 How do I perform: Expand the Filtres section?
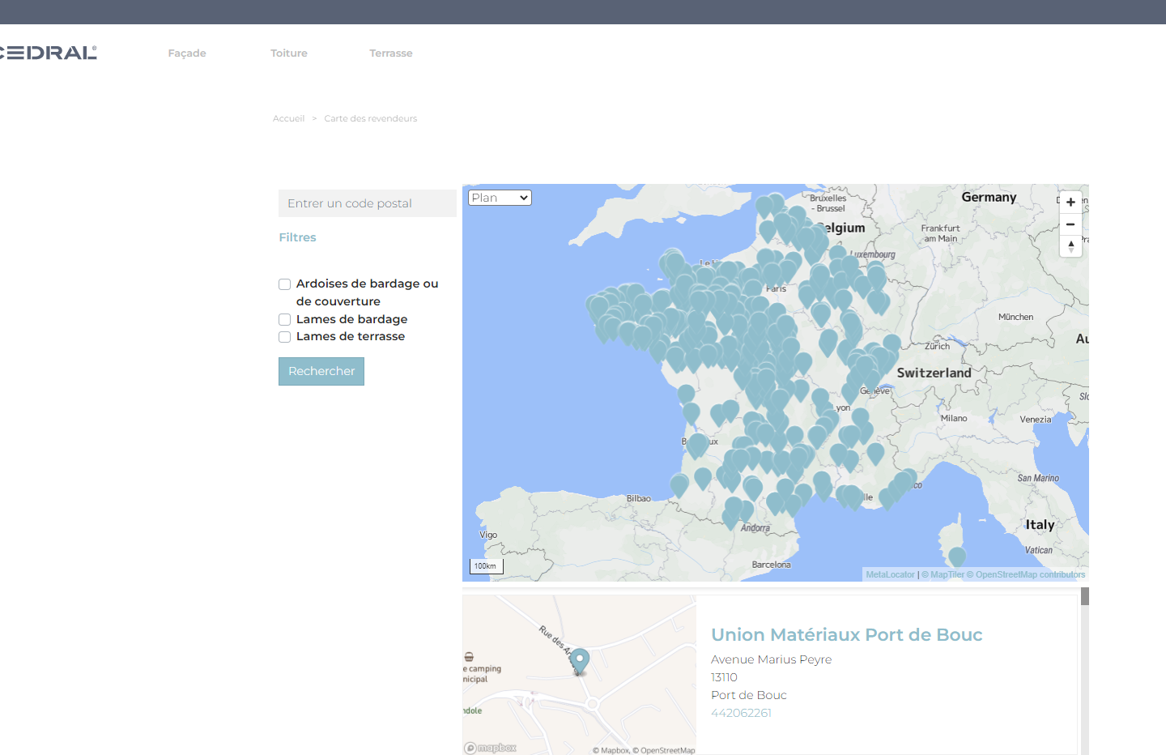297,237
